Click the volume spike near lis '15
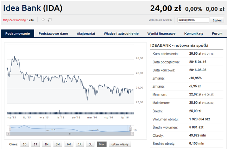The height and width of the screenshot is (149, 227). click(59, 111)
